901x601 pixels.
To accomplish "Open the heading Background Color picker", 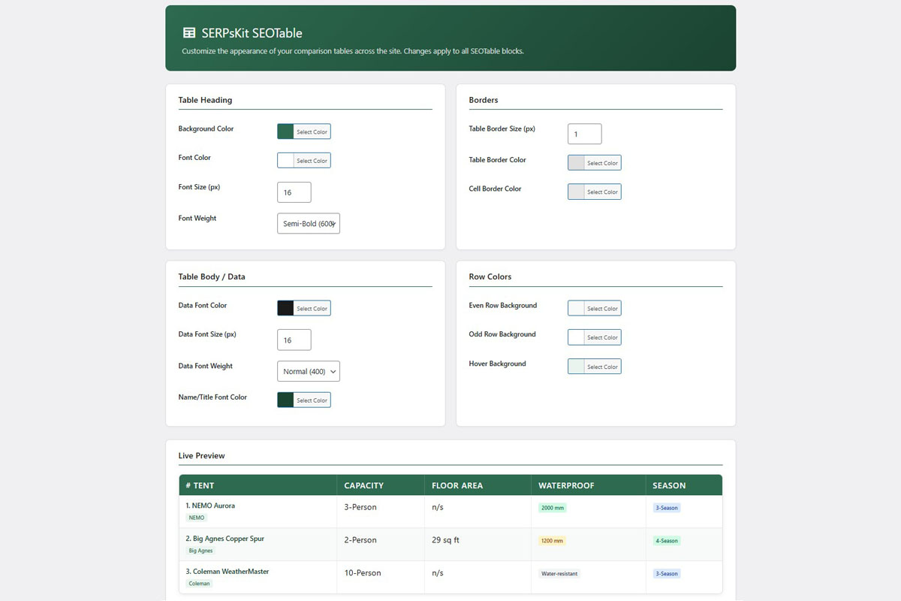I will (x=303, y=131).
